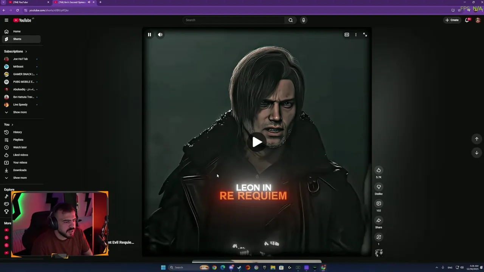
Task: Open File Explorer from the taskbar
Action: (x=273, y=267)
